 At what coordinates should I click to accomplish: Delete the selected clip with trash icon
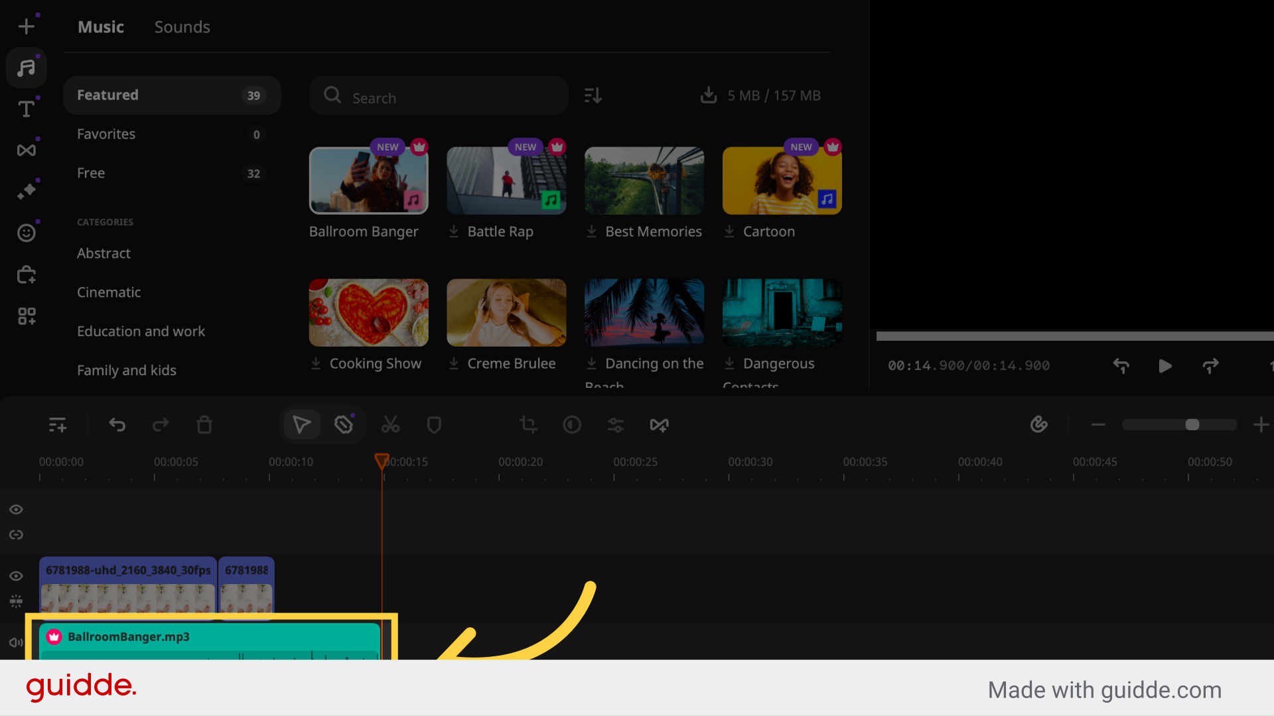204,424
